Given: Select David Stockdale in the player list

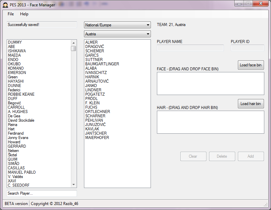Looking at the screenshot, I should (x=39, y=120).
